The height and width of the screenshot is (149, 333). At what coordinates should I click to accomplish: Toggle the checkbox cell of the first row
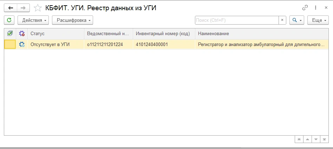[10, 44]
